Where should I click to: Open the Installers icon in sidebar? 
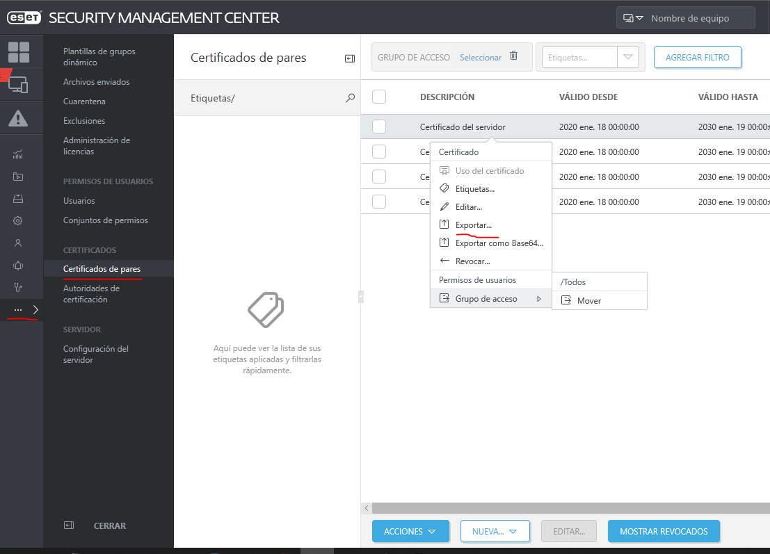click(18, 199)
